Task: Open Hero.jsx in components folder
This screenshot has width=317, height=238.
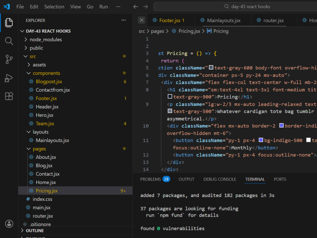Action: pos(75,115)
